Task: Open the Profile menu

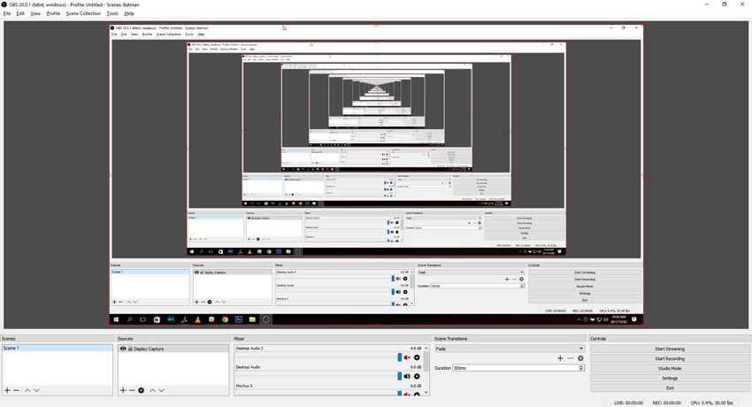Action: pyautogui.click(x=53, y=13)
